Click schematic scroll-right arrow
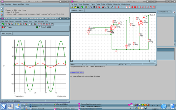The image size is (176, 110). pos(155,61)
